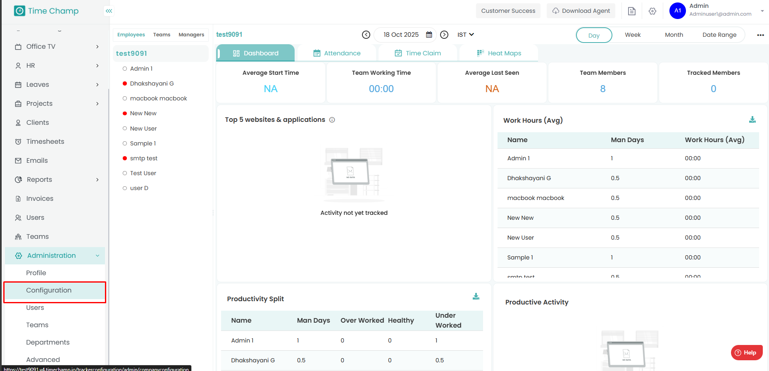The image size is (769, 371).
Task: Click the Clients sidebar icon
Action: pyautogui.click(x=18, y=123)
